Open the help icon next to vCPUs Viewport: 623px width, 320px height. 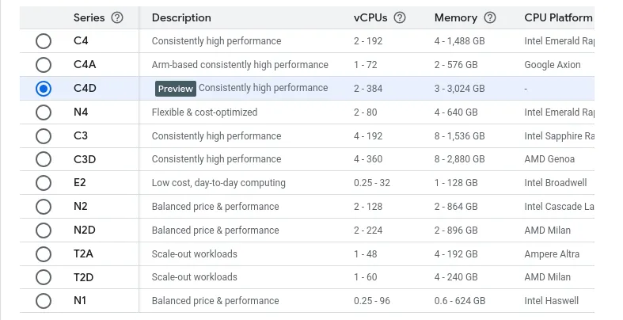coord(399,17)
